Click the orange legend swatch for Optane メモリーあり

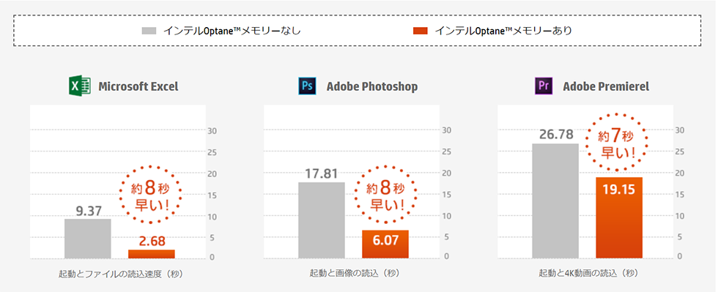coord(420,31)
